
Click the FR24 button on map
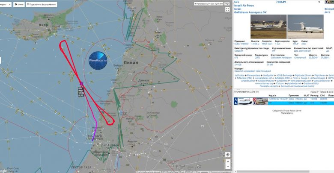[227, 4]
